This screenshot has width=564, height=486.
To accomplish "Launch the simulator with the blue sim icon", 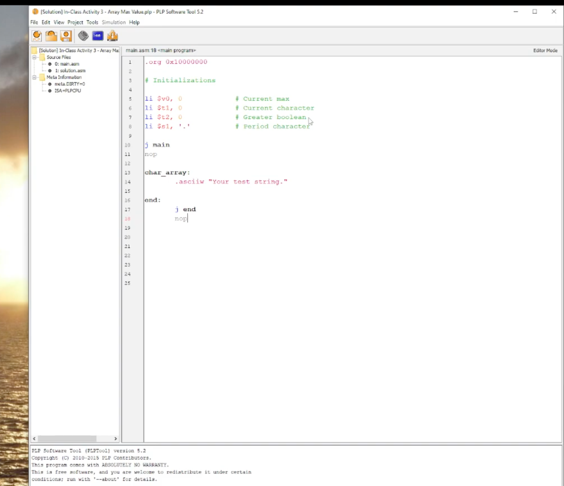I will (97, 35).
